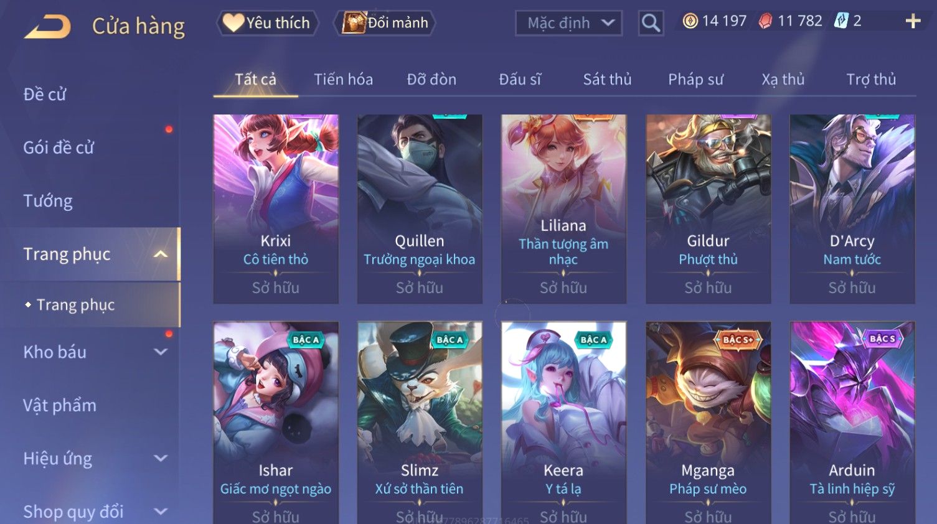Click the golden back arrow icon
Viewport: 937px width, 524px height.
point(47,27)
